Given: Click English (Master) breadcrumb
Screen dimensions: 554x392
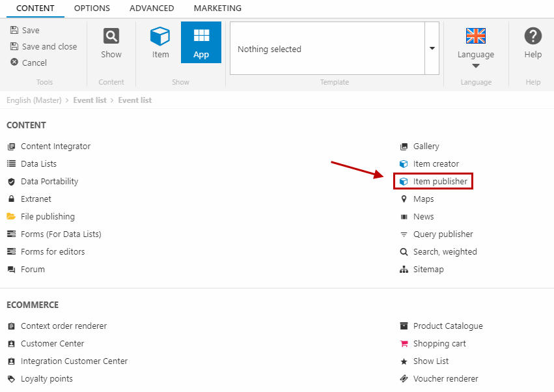Looking at the screenshot, I should 34,100.
